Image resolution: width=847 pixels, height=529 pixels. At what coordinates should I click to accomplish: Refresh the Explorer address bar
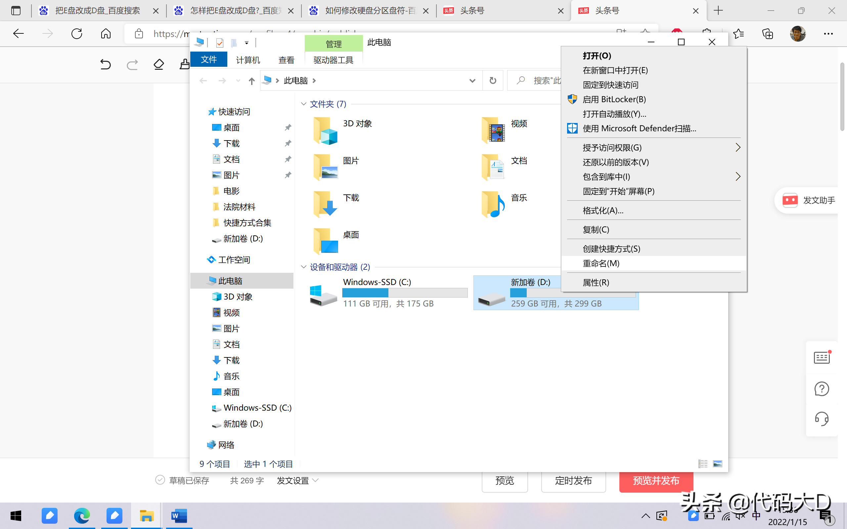[x=493, y=80]
